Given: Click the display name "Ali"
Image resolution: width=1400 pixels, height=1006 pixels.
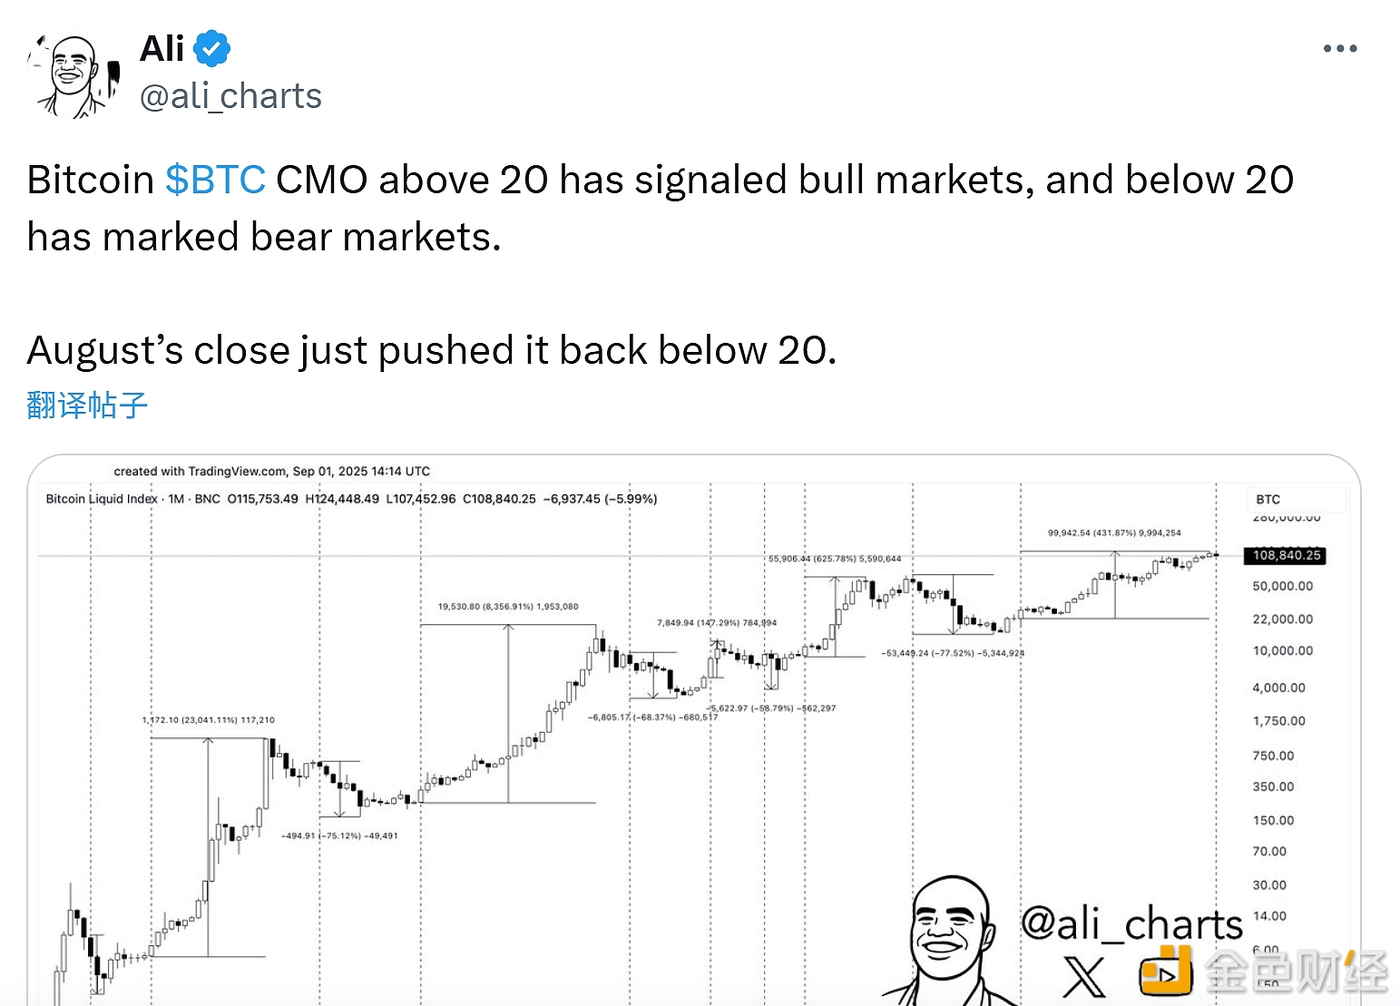Looking at the screenshot, I should 162,49.
